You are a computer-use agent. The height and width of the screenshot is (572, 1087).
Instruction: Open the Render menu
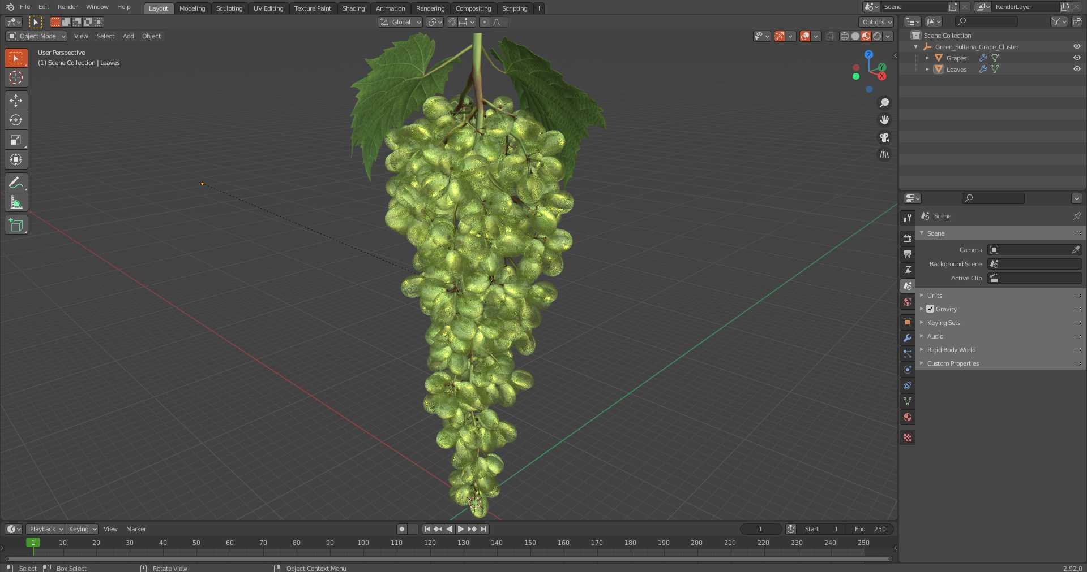tap(67, 7)
